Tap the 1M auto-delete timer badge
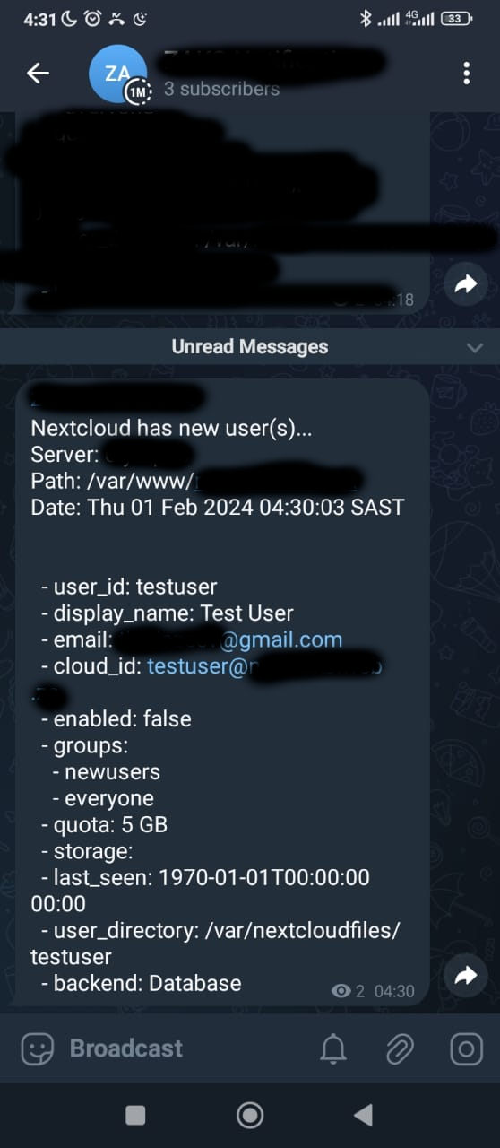 click(x=138, y=91)
